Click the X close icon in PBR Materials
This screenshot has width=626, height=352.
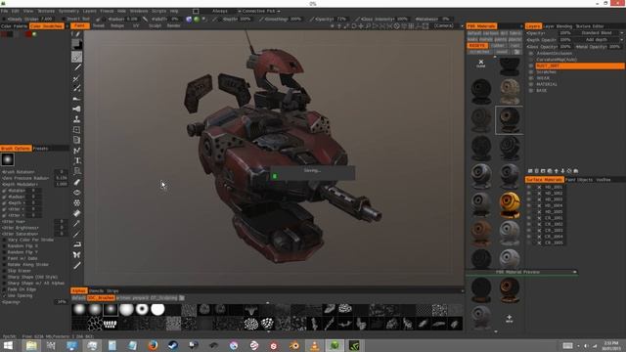[x=481, y=63]
